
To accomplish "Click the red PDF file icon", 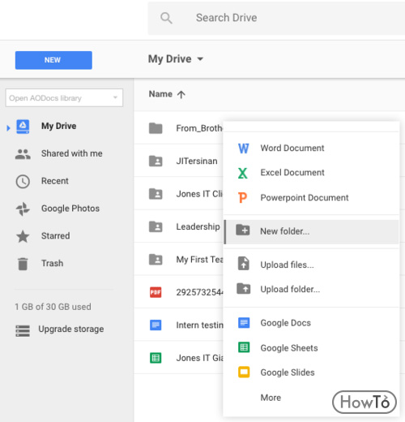I will tap(156, 292).
